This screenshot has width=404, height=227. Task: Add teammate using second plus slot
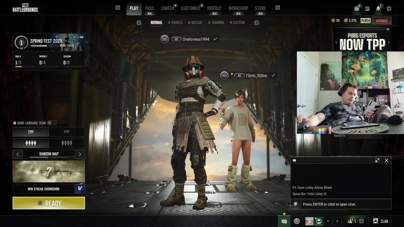coord(337,221)
